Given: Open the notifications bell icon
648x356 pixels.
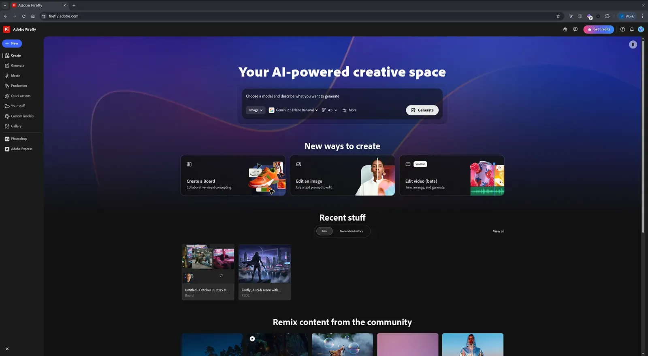Looking at the screenshot, I should (x=631, y=29).
